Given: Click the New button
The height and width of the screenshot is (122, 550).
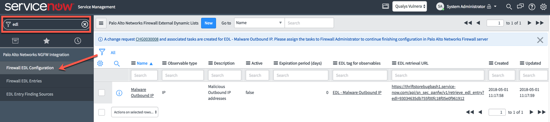Looking at the screenshot, I should [x=208, y=23].
